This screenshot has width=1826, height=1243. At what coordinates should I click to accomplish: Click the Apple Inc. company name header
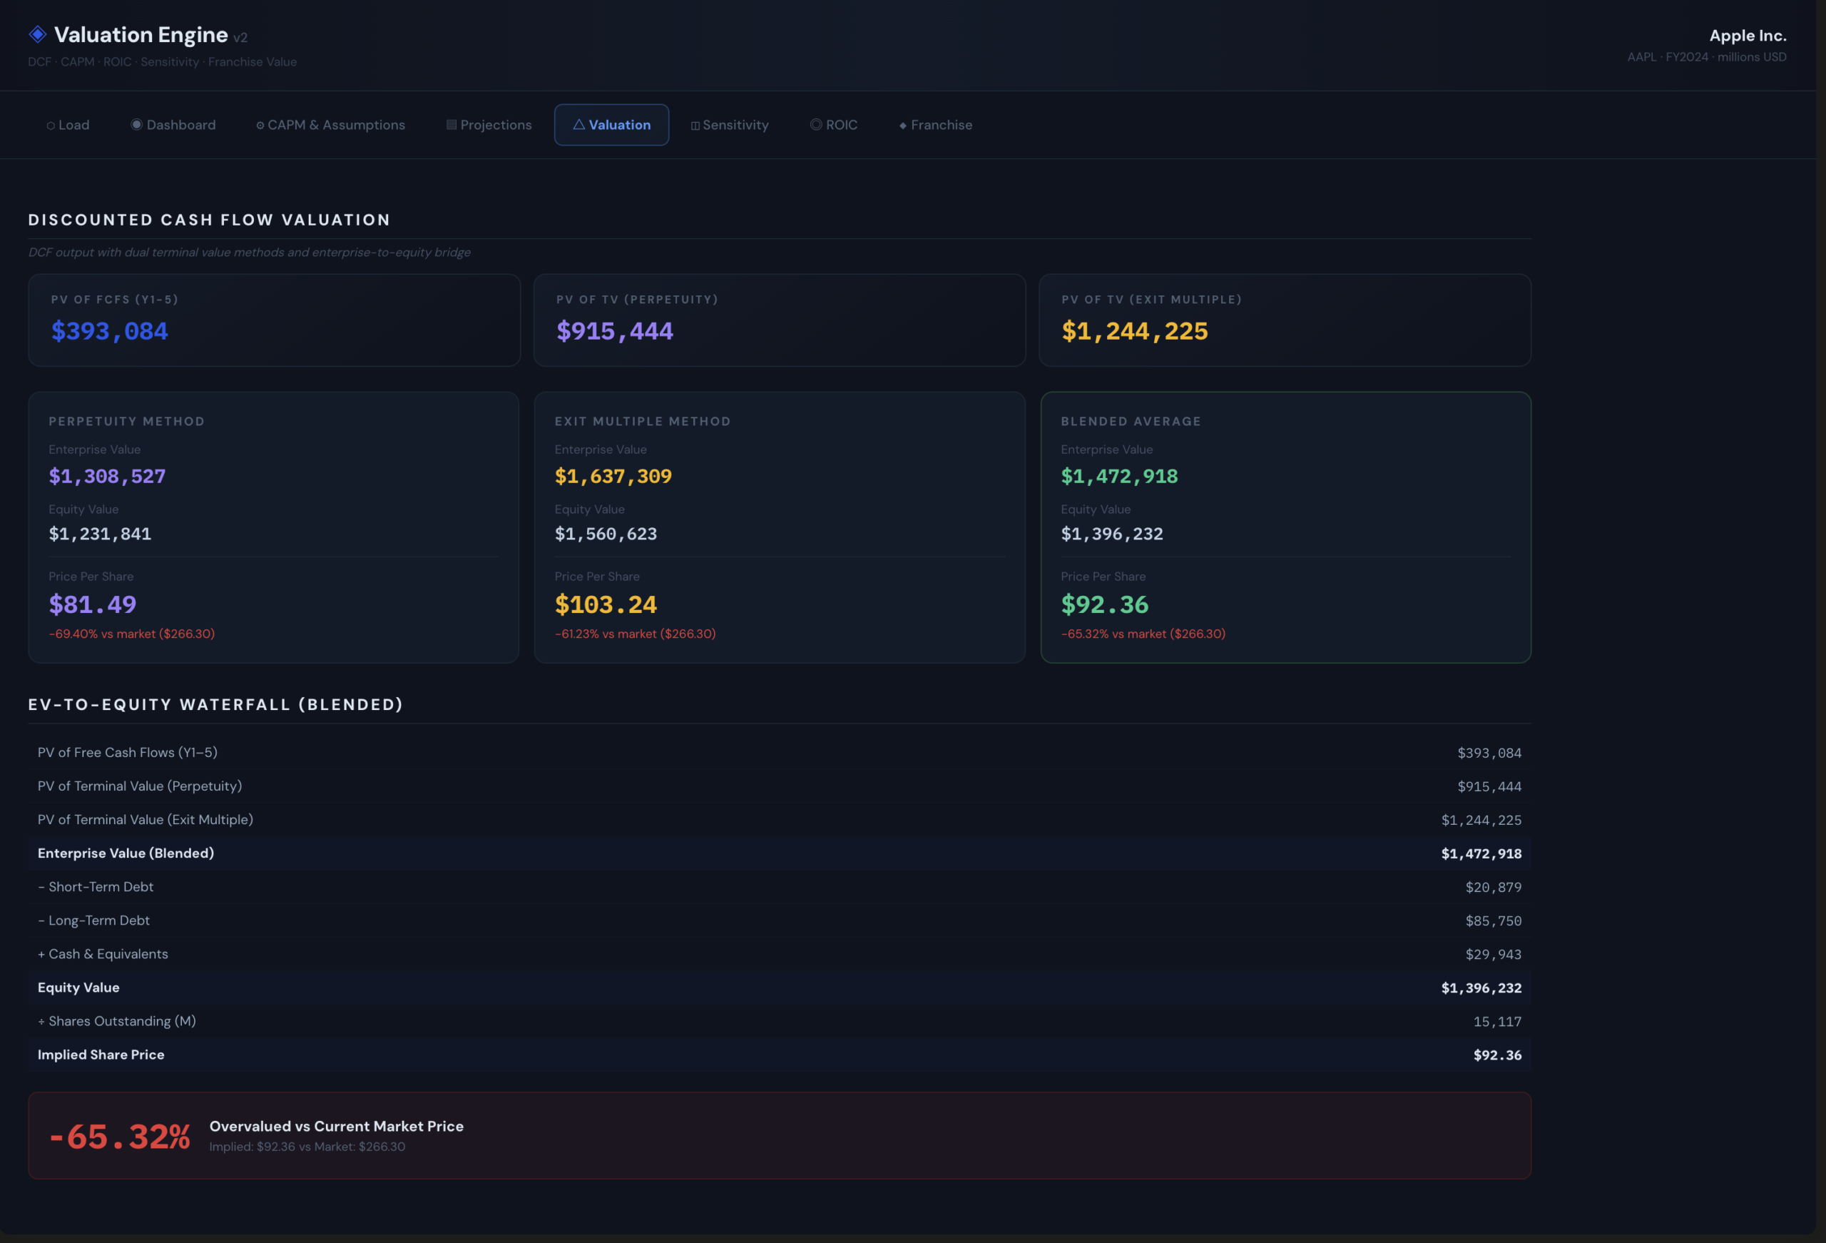point(1747,36)
